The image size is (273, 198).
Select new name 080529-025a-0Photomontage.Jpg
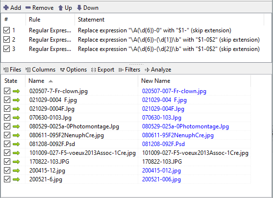[185, 126]
